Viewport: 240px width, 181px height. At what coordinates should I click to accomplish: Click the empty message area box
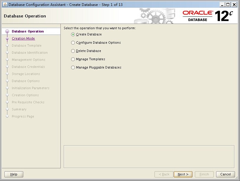click(149, 156)
